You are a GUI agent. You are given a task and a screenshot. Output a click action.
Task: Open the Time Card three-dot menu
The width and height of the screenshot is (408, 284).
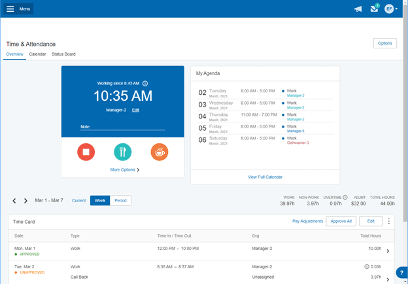coord(389,221)
